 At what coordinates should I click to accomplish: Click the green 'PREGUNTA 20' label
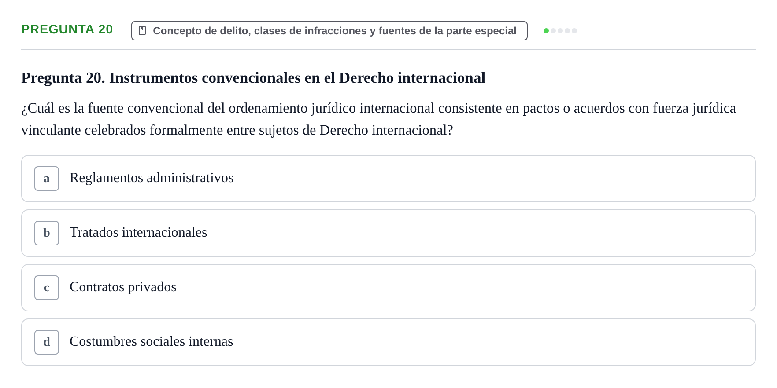point(67,29)
